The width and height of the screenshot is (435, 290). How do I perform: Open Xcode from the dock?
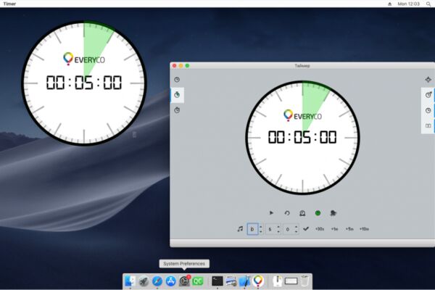245,281
